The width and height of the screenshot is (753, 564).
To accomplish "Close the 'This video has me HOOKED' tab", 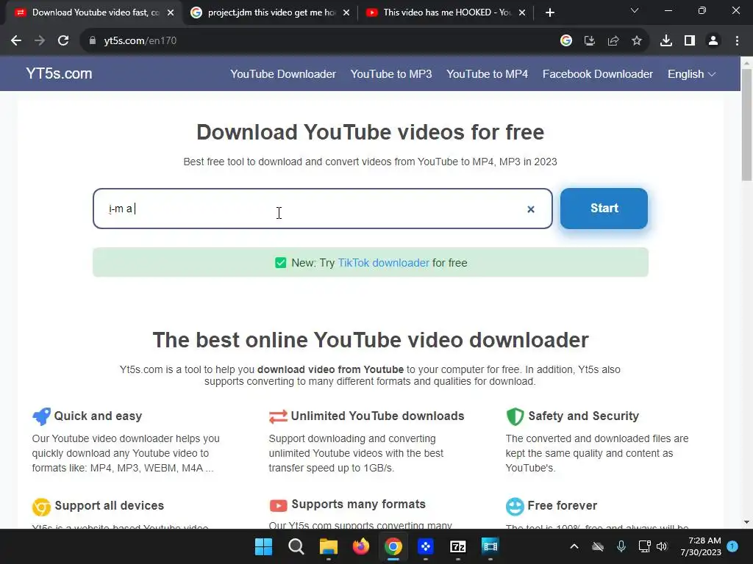I will 522,12.
